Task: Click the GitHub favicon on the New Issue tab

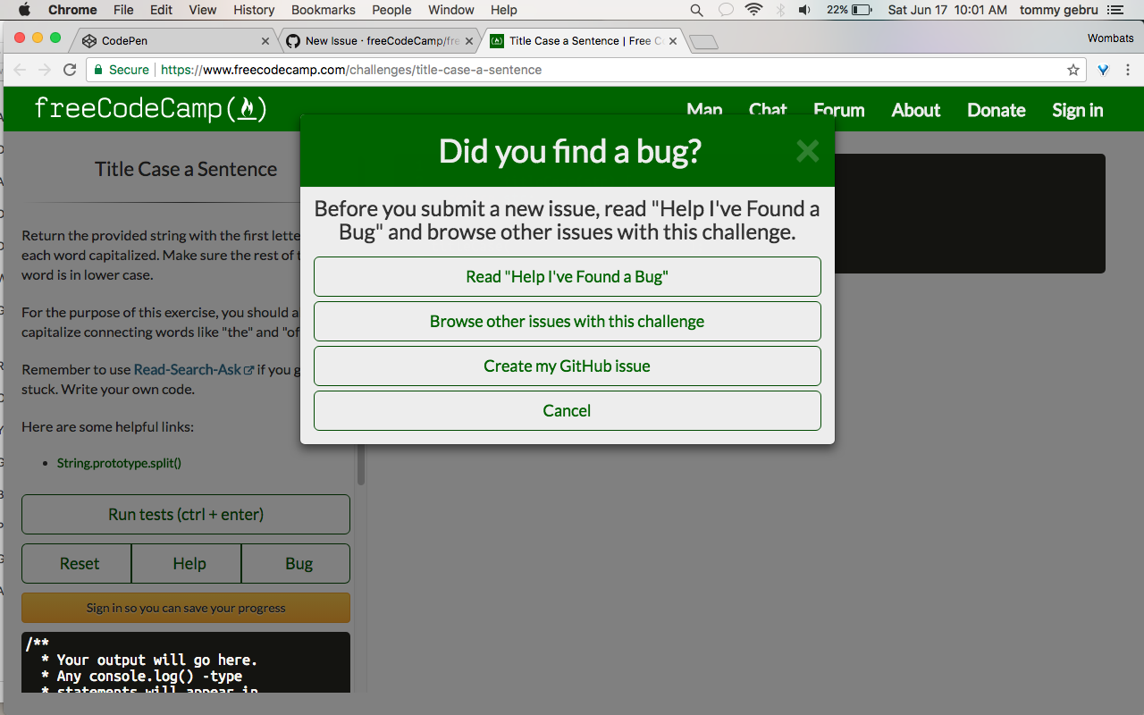Action: (x=293, y=40)
